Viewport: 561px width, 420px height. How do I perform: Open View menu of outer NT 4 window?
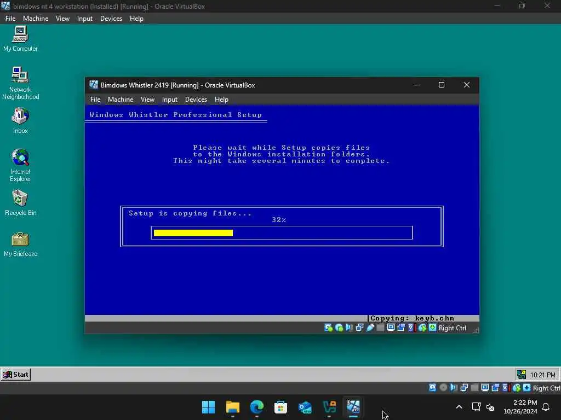[x=62, y=19]
